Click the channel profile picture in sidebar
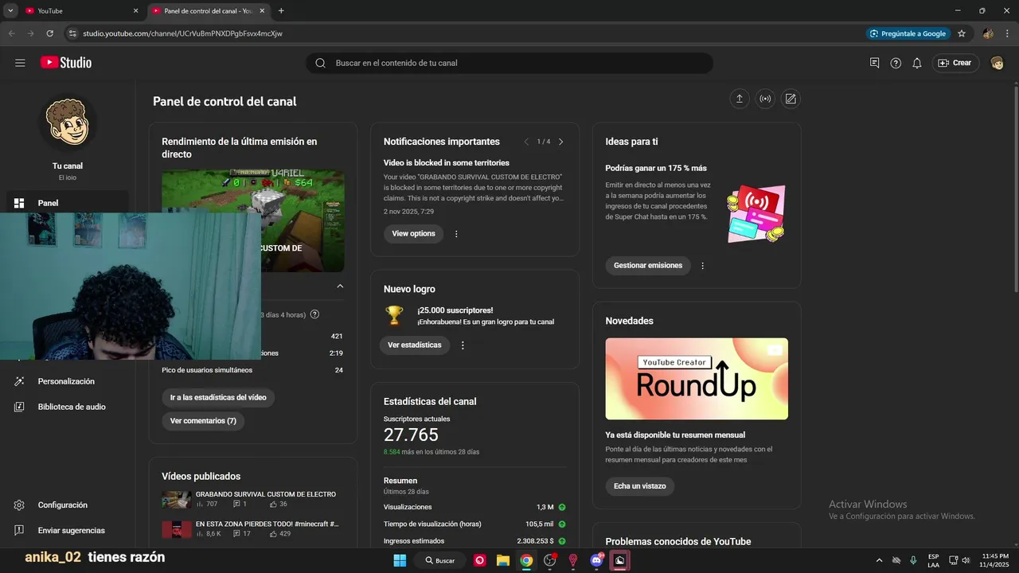The image size is (1019, 573). tap(68, 123)
